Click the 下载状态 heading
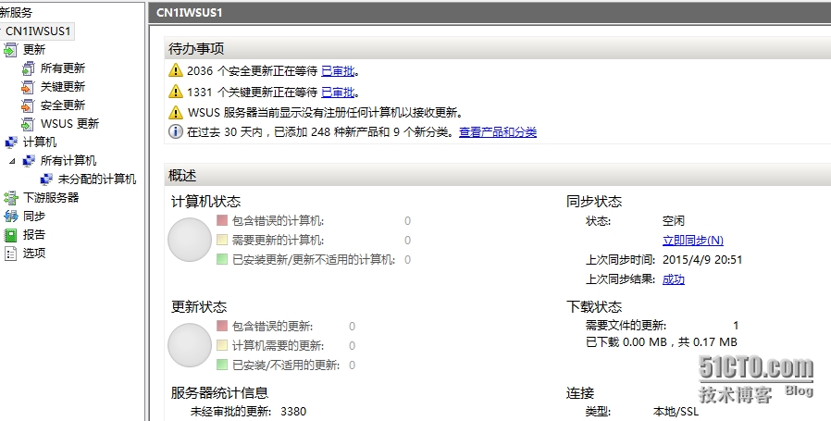 [x=594, y=307]
